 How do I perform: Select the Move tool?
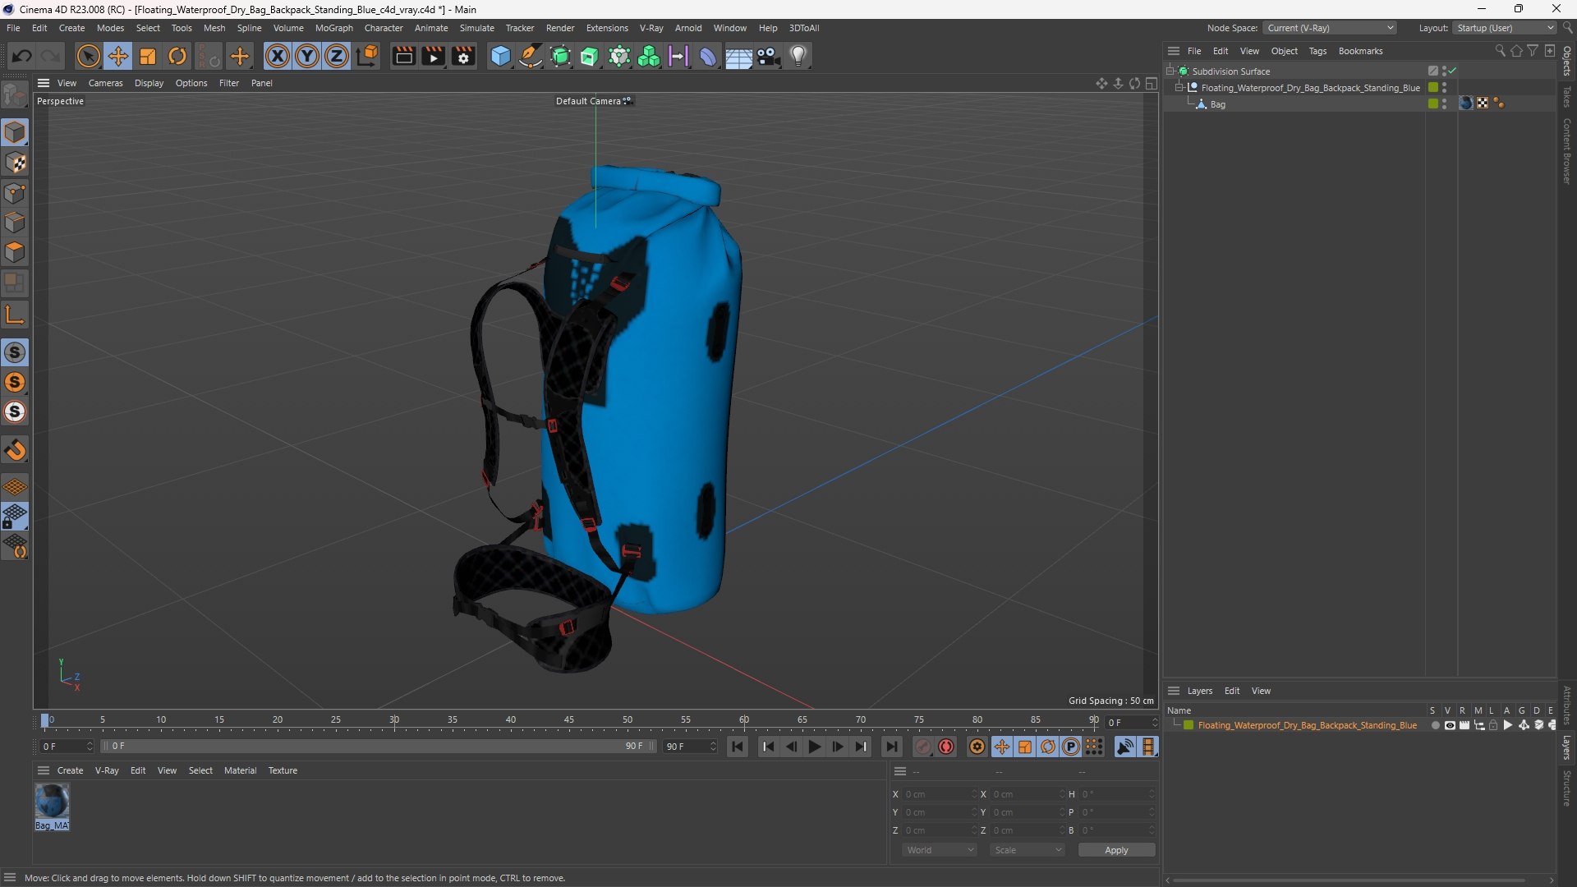pos(118,57)
